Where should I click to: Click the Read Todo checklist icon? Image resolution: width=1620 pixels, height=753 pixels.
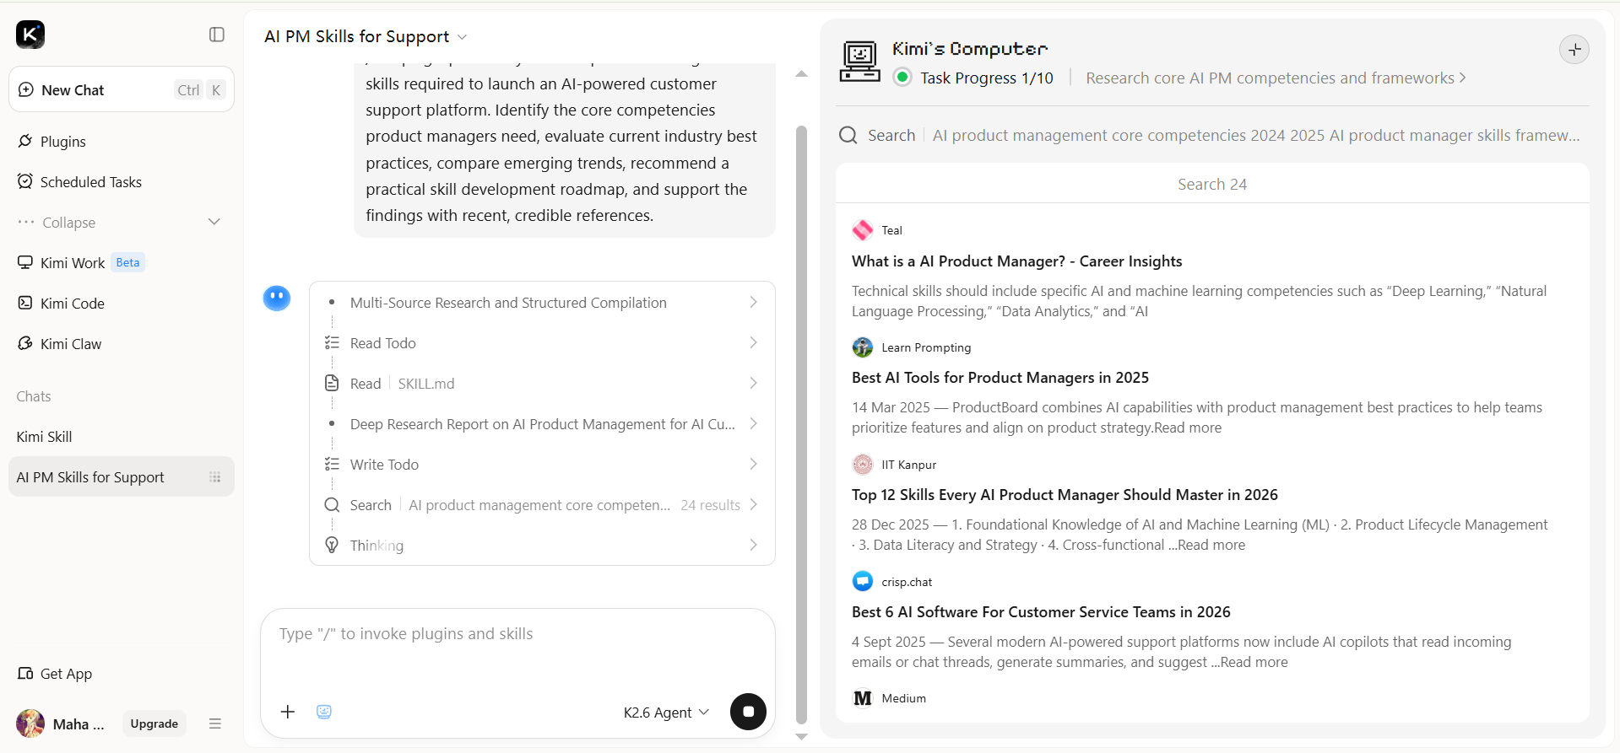pos(332,343)
